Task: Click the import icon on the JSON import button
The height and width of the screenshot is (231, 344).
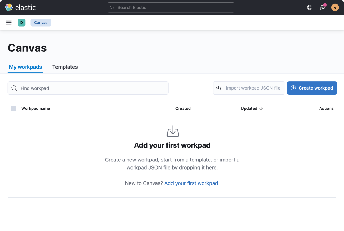Action: (218, 88)
